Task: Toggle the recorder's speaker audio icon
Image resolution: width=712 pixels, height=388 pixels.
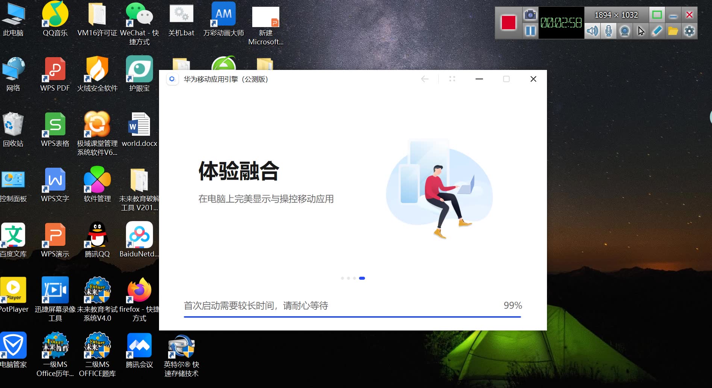Action: coord(592,31)
